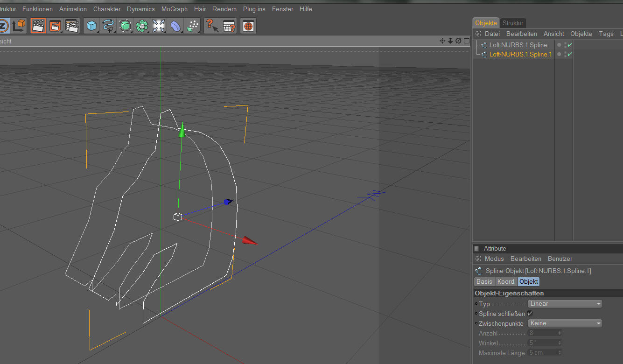
Task: Open the Typ dropdown set to Linear
Action: (x=565, y=304)
